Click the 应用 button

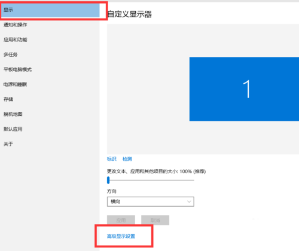coord(121,220)
